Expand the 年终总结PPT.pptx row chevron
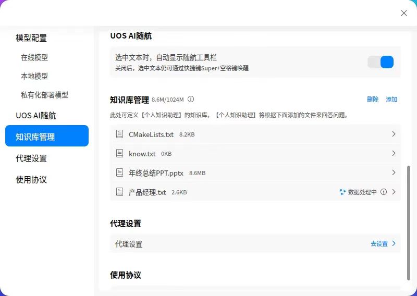417x296 pixels. point(394,172)
